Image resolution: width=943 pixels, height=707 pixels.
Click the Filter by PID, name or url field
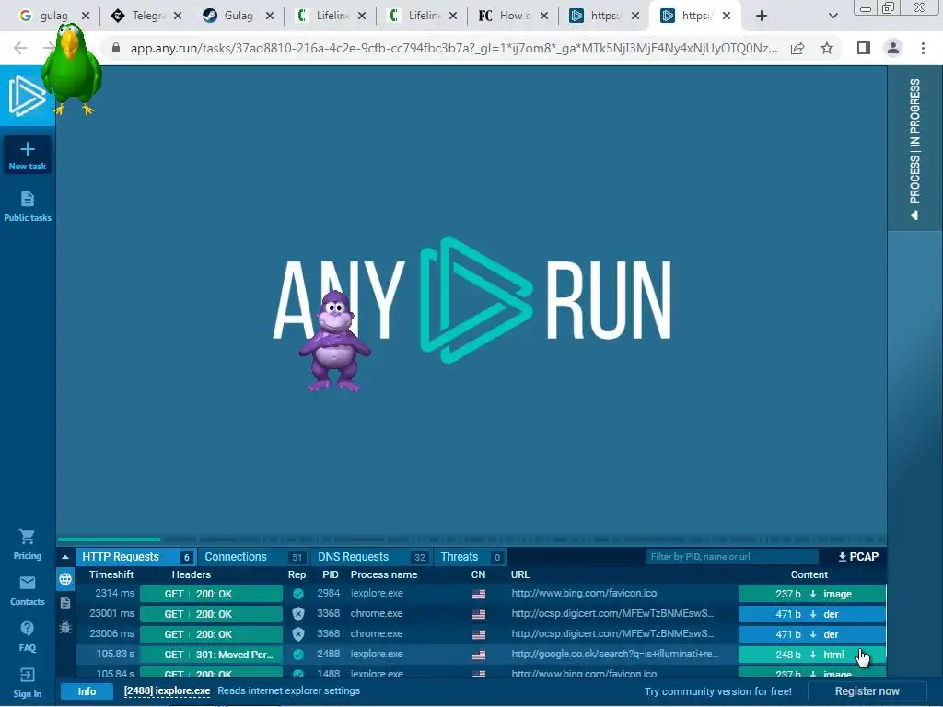[x=732, y=557]
